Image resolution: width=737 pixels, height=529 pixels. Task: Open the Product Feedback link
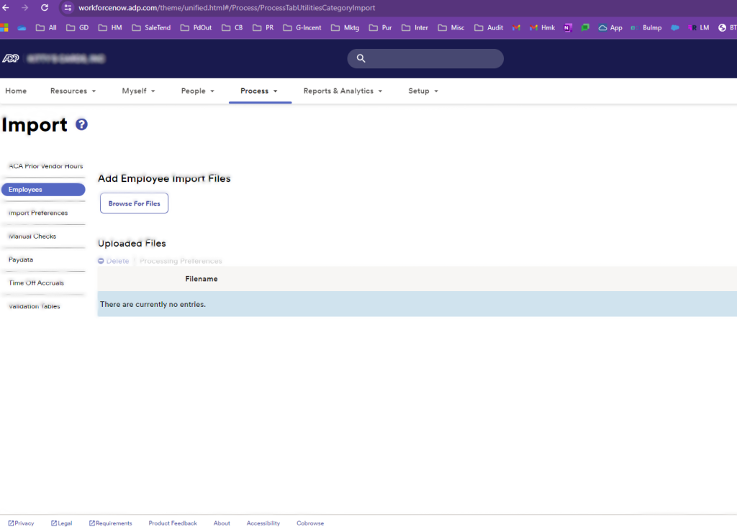tap(173, 523)
